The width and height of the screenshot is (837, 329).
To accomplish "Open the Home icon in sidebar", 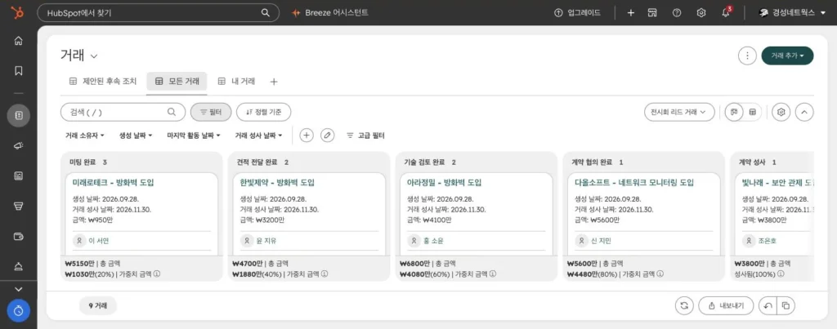I will click(x=18, y=41).
